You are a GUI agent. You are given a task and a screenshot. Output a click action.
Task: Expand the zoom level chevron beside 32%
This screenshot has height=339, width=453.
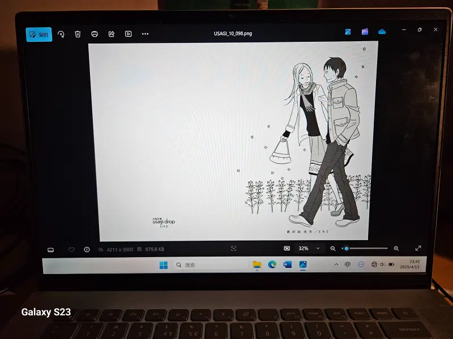pos(318,248)
